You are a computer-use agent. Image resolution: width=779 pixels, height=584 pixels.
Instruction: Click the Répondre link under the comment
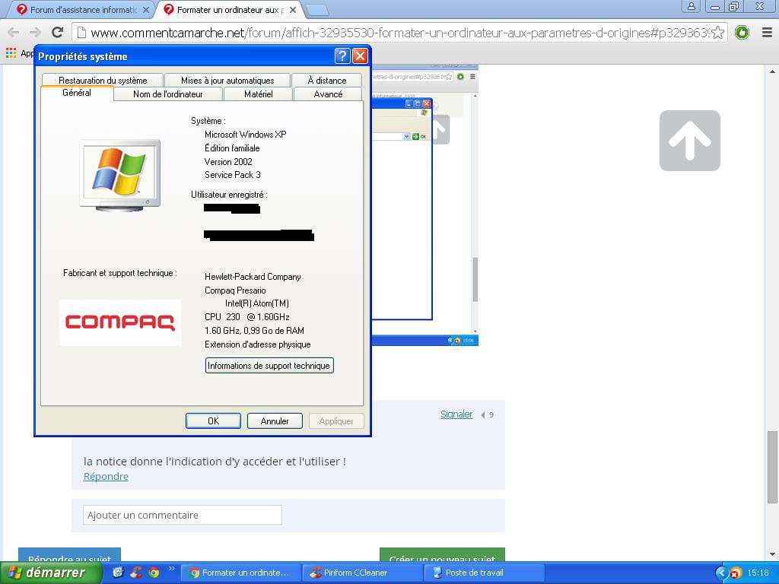[106, 476]
